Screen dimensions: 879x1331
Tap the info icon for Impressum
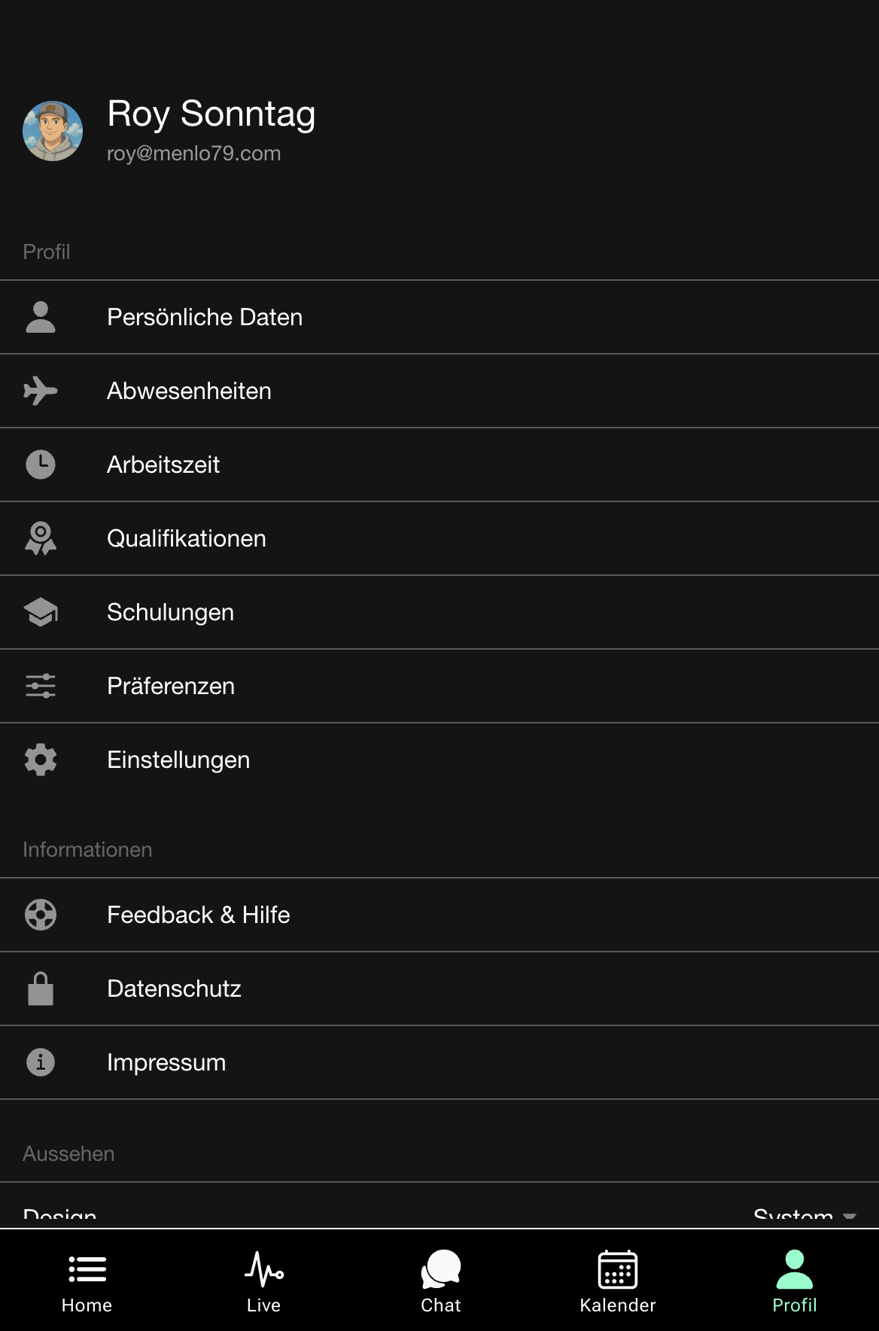click(x=41, y=1062)
